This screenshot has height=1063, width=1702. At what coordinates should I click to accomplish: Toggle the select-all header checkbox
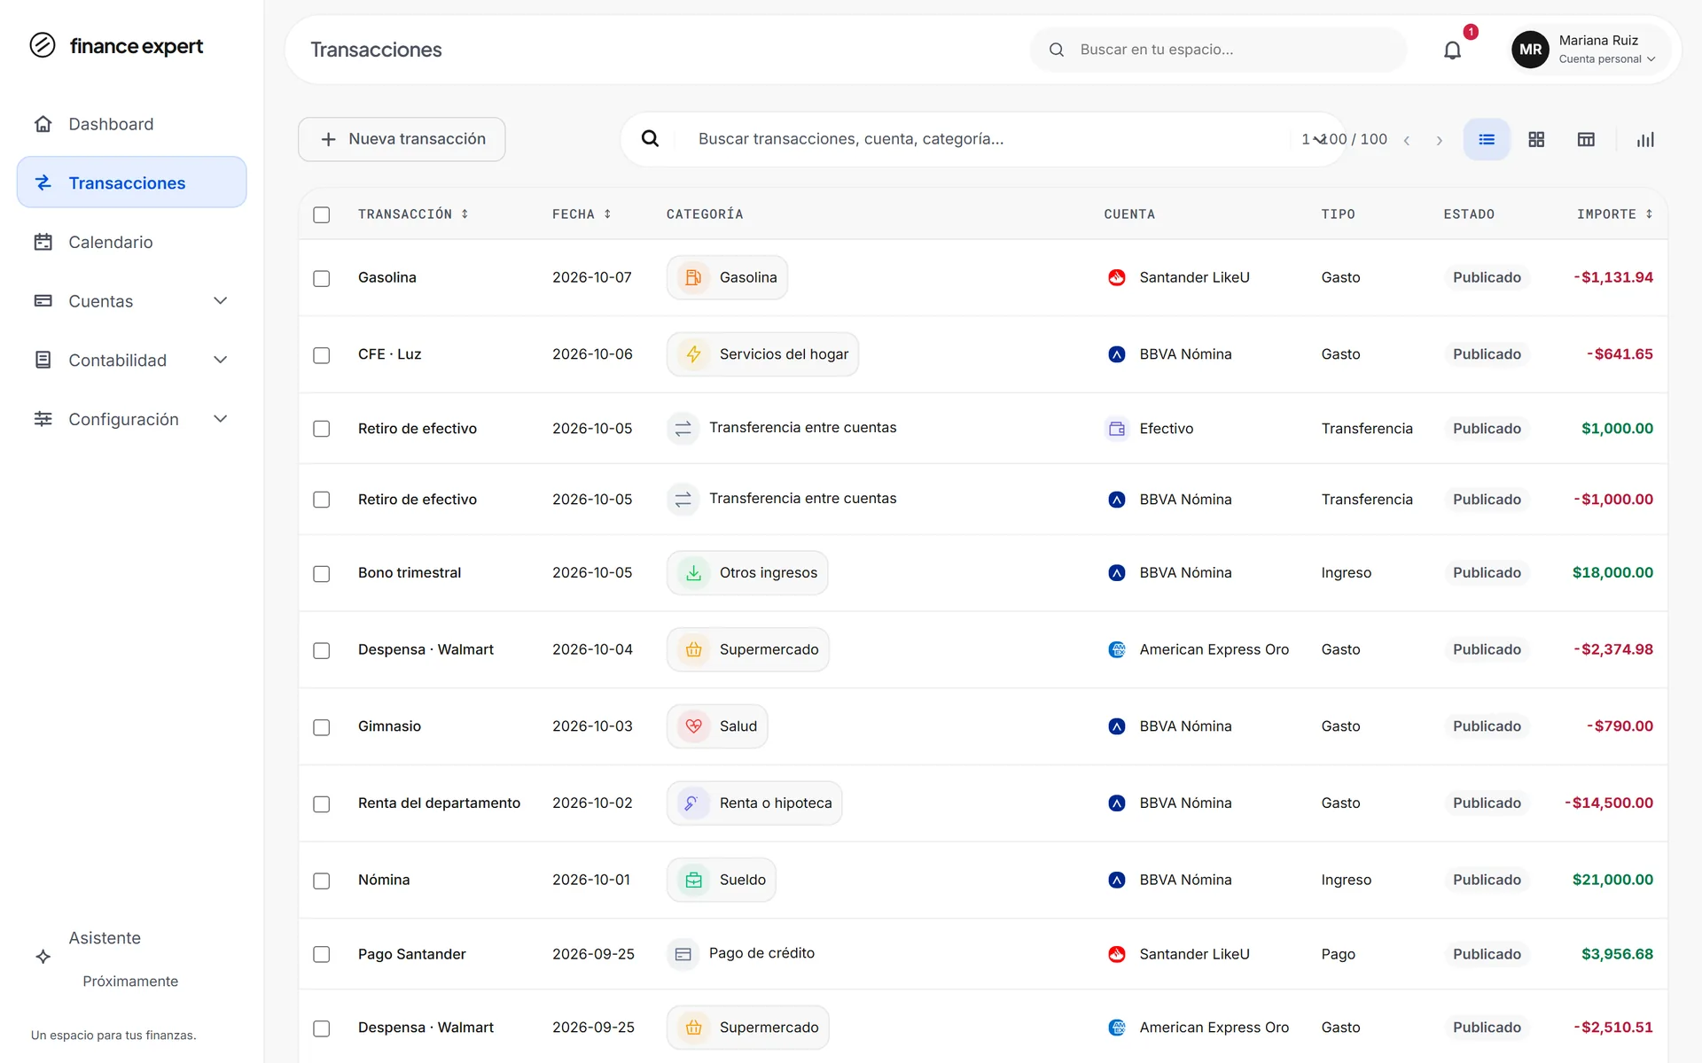click(322, 214)
